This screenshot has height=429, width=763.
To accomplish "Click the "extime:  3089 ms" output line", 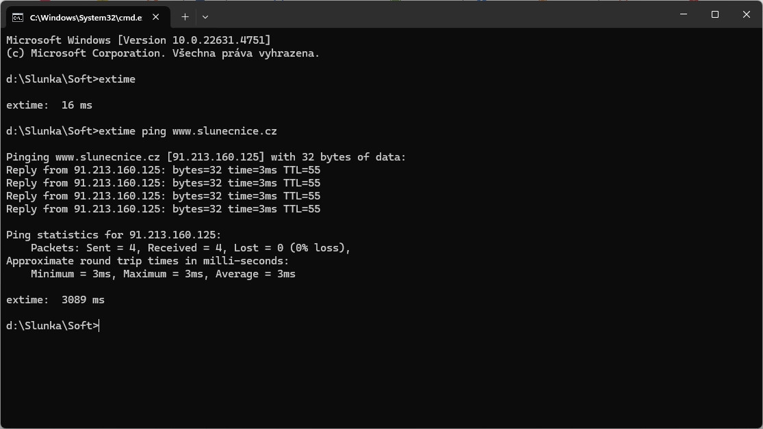I will tap(55, 300).
